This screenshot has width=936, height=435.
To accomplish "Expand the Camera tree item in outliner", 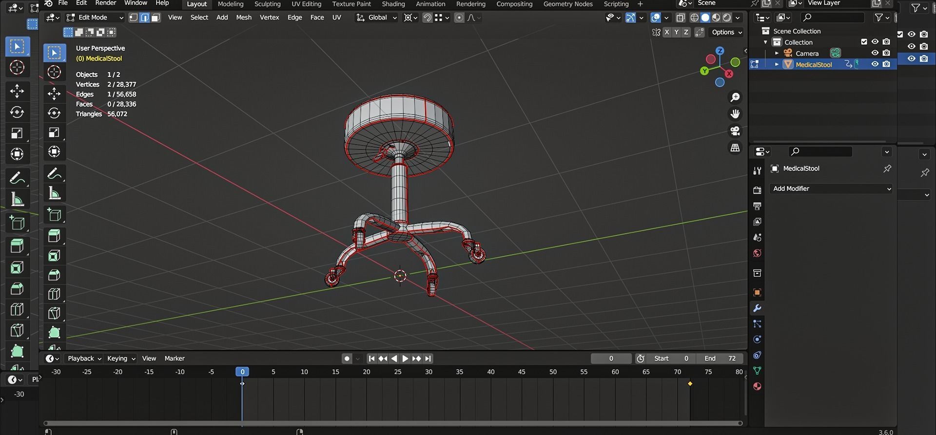I will 777,53.
